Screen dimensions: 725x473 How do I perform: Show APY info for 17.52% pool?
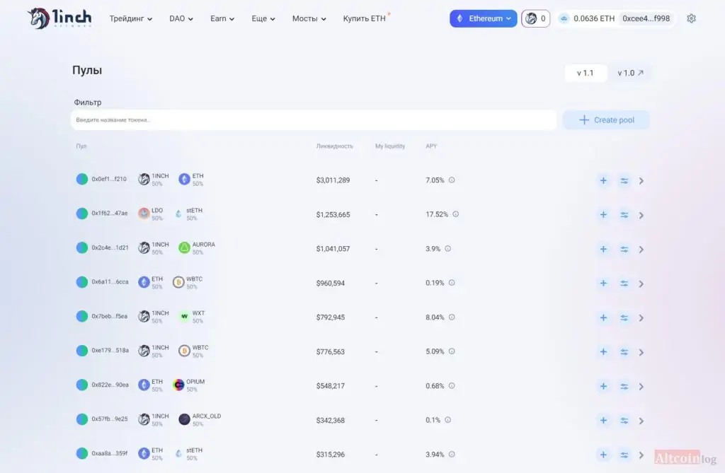click(x=455, y=214)
